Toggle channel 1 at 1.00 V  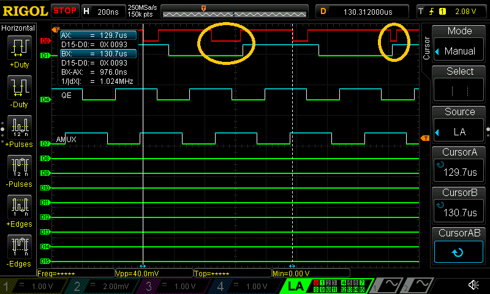[36, 286]
